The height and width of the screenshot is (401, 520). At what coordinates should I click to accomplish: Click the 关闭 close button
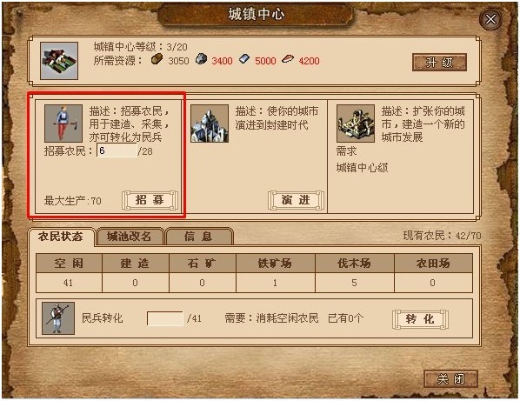pos(450,378)
